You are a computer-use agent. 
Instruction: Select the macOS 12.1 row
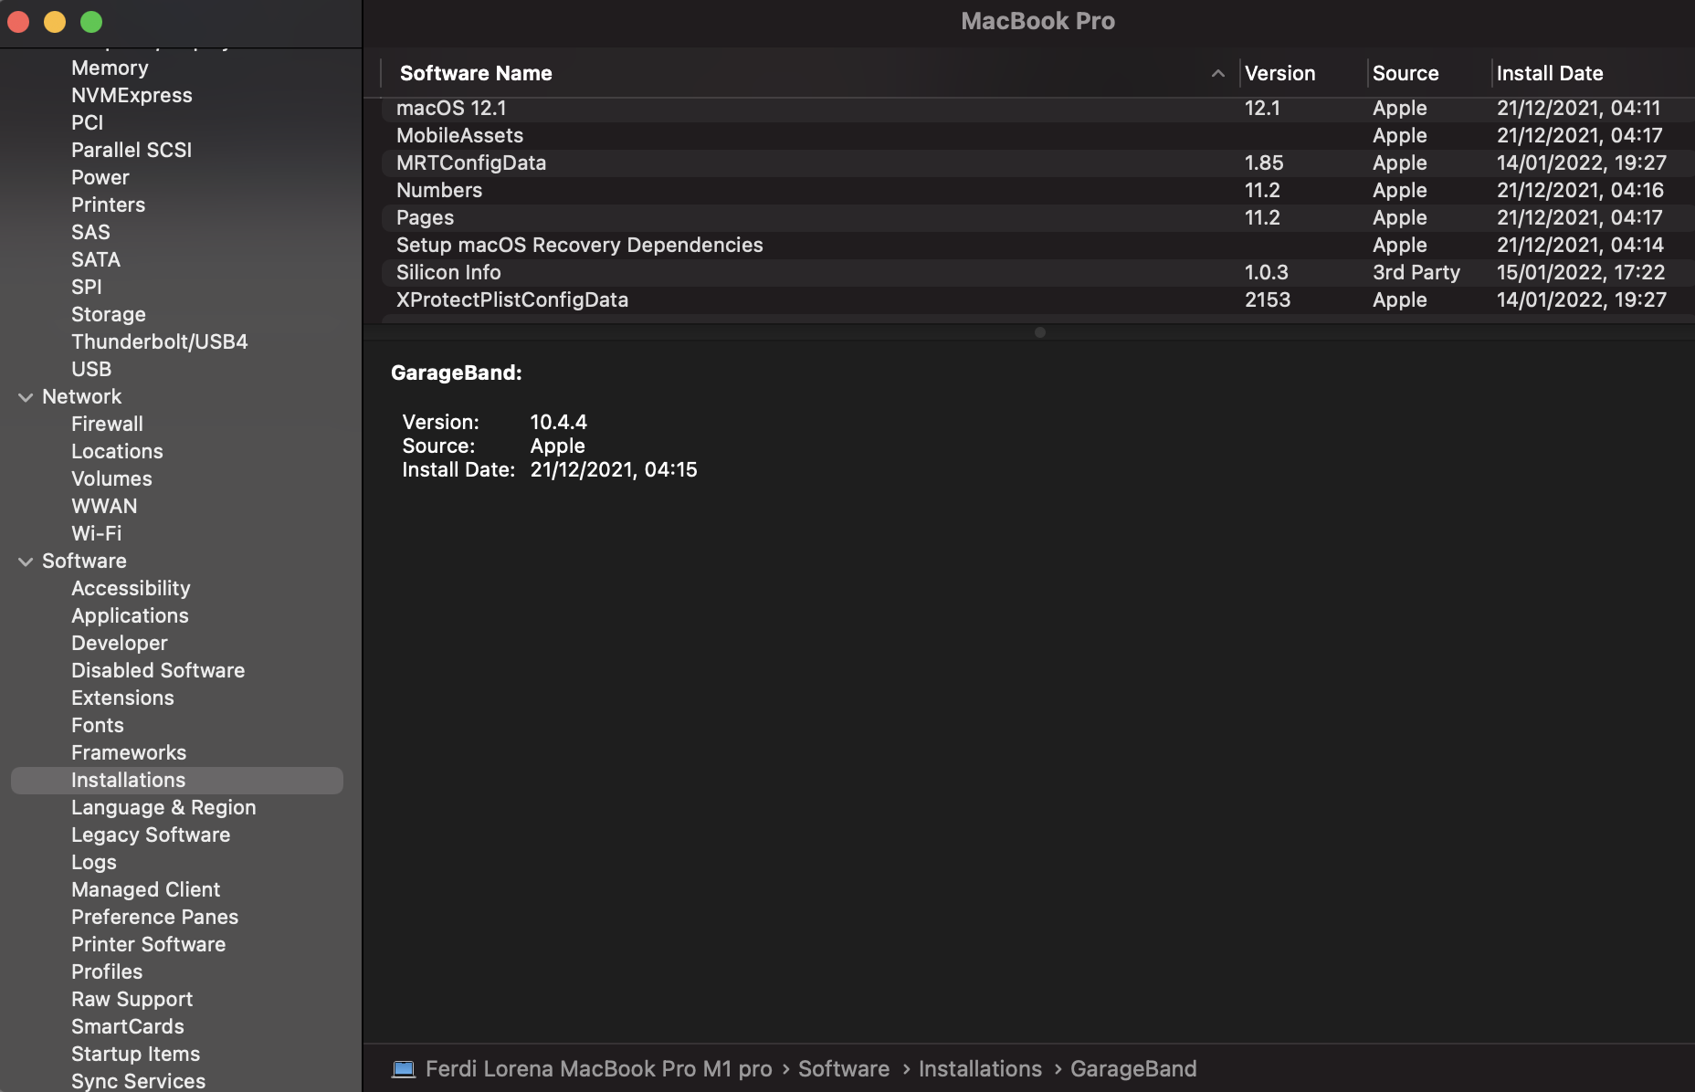pos(1038,109)
